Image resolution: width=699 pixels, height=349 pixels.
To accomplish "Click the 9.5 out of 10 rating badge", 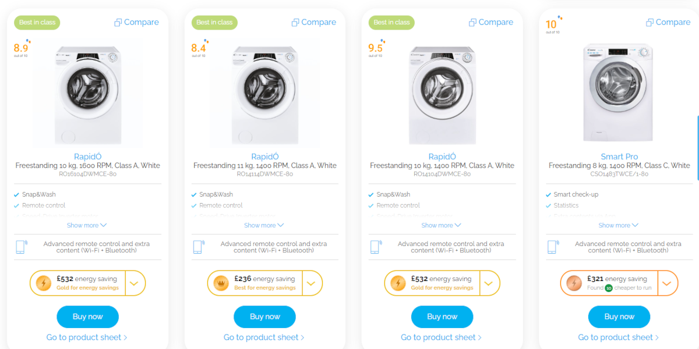I will [376, 49].
